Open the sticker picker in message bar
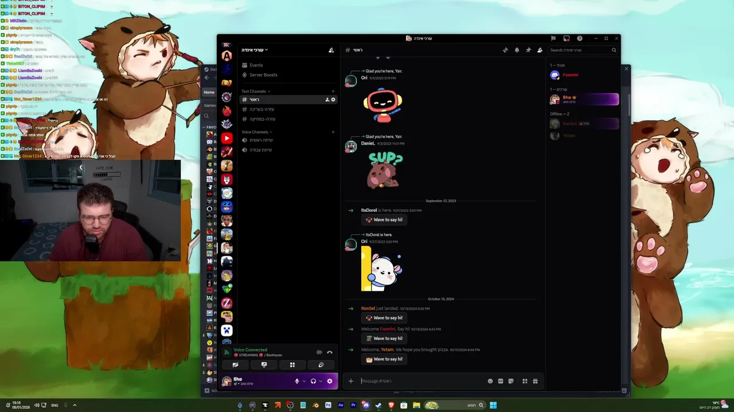 point(511,381)
